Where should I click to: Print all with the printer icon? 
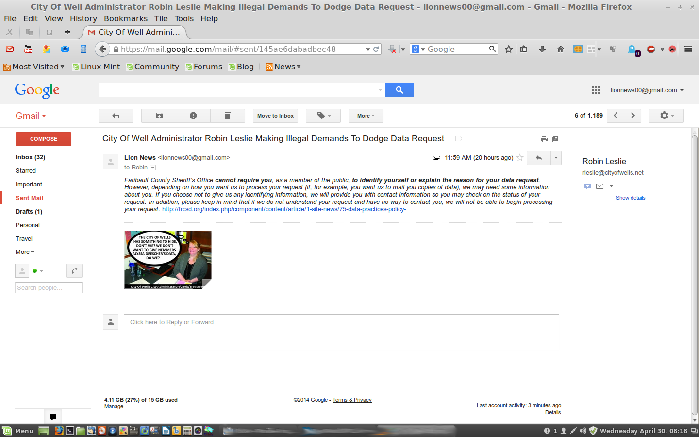click(544, 139)
